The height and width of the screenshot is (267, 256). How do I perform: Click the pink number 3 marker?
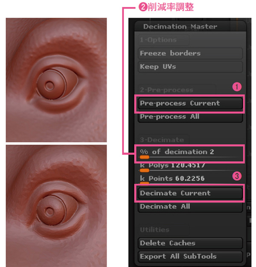pyautogui.click(x=237, y=176)
